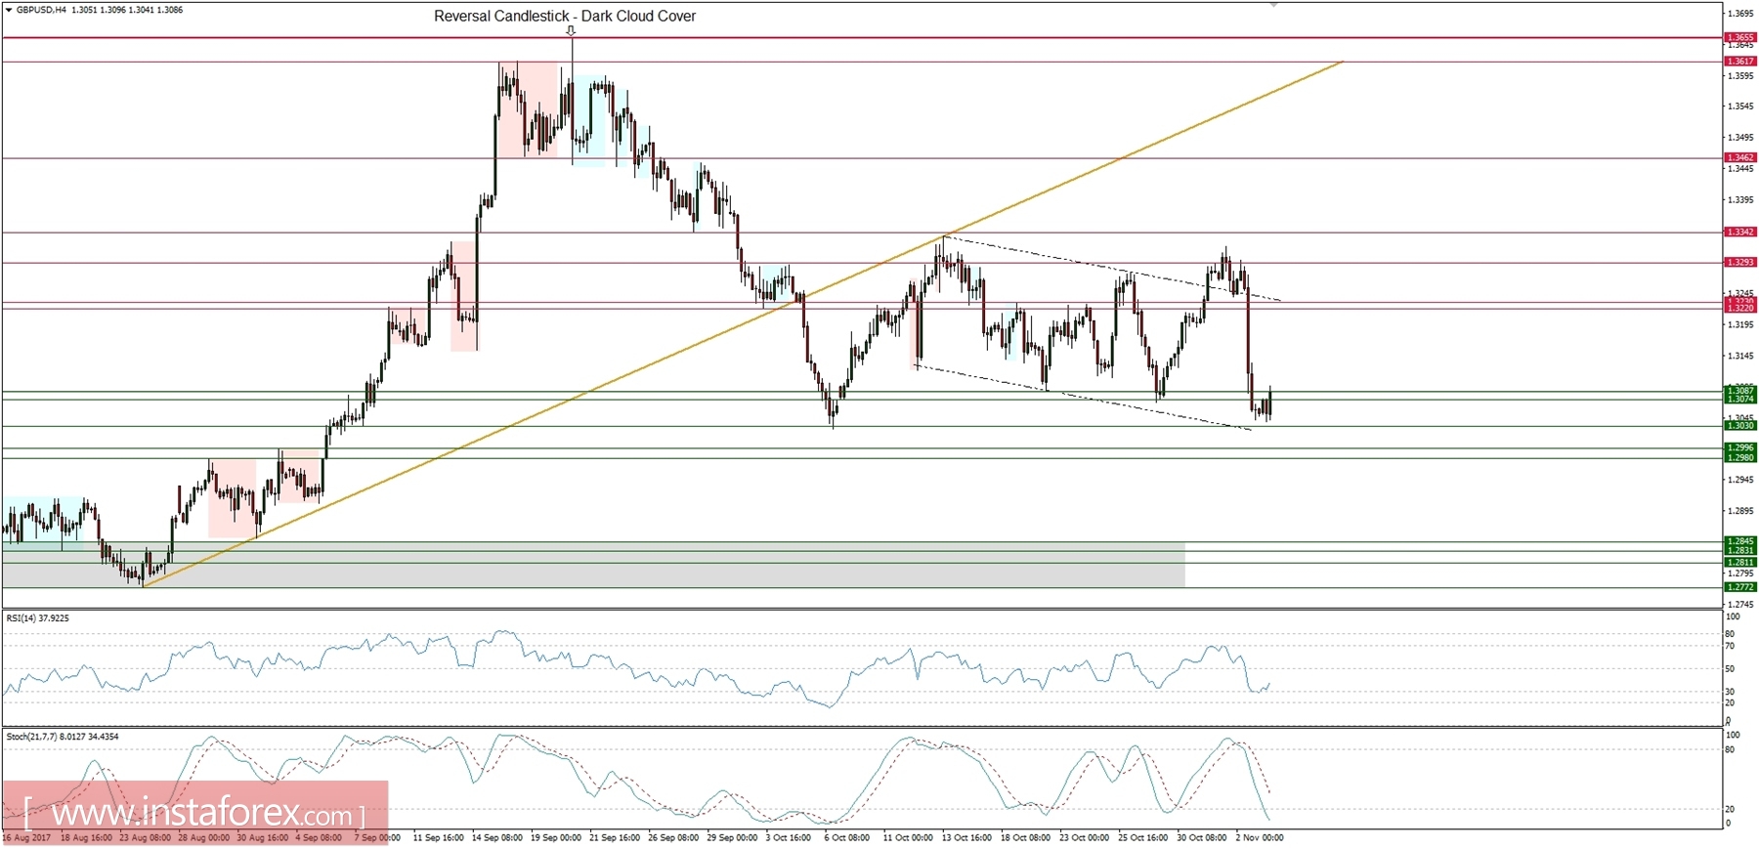
Task: Click the red 1.3655 price level tag
Action: coord(1740,37)
